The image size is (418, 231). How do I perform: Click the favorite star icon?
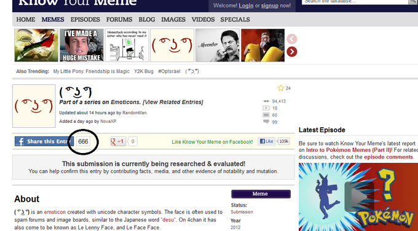tap(280, 88)
